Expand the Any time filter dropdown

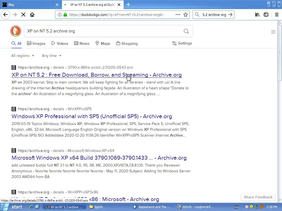51,55
